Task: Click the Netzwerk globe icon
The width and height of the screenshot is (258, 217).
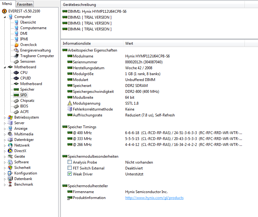Action: tap(10, 145)
